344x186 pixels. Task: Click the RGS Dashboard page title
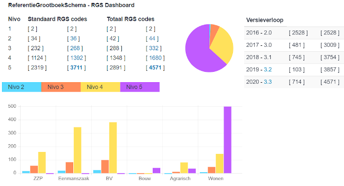coord(71,5)
